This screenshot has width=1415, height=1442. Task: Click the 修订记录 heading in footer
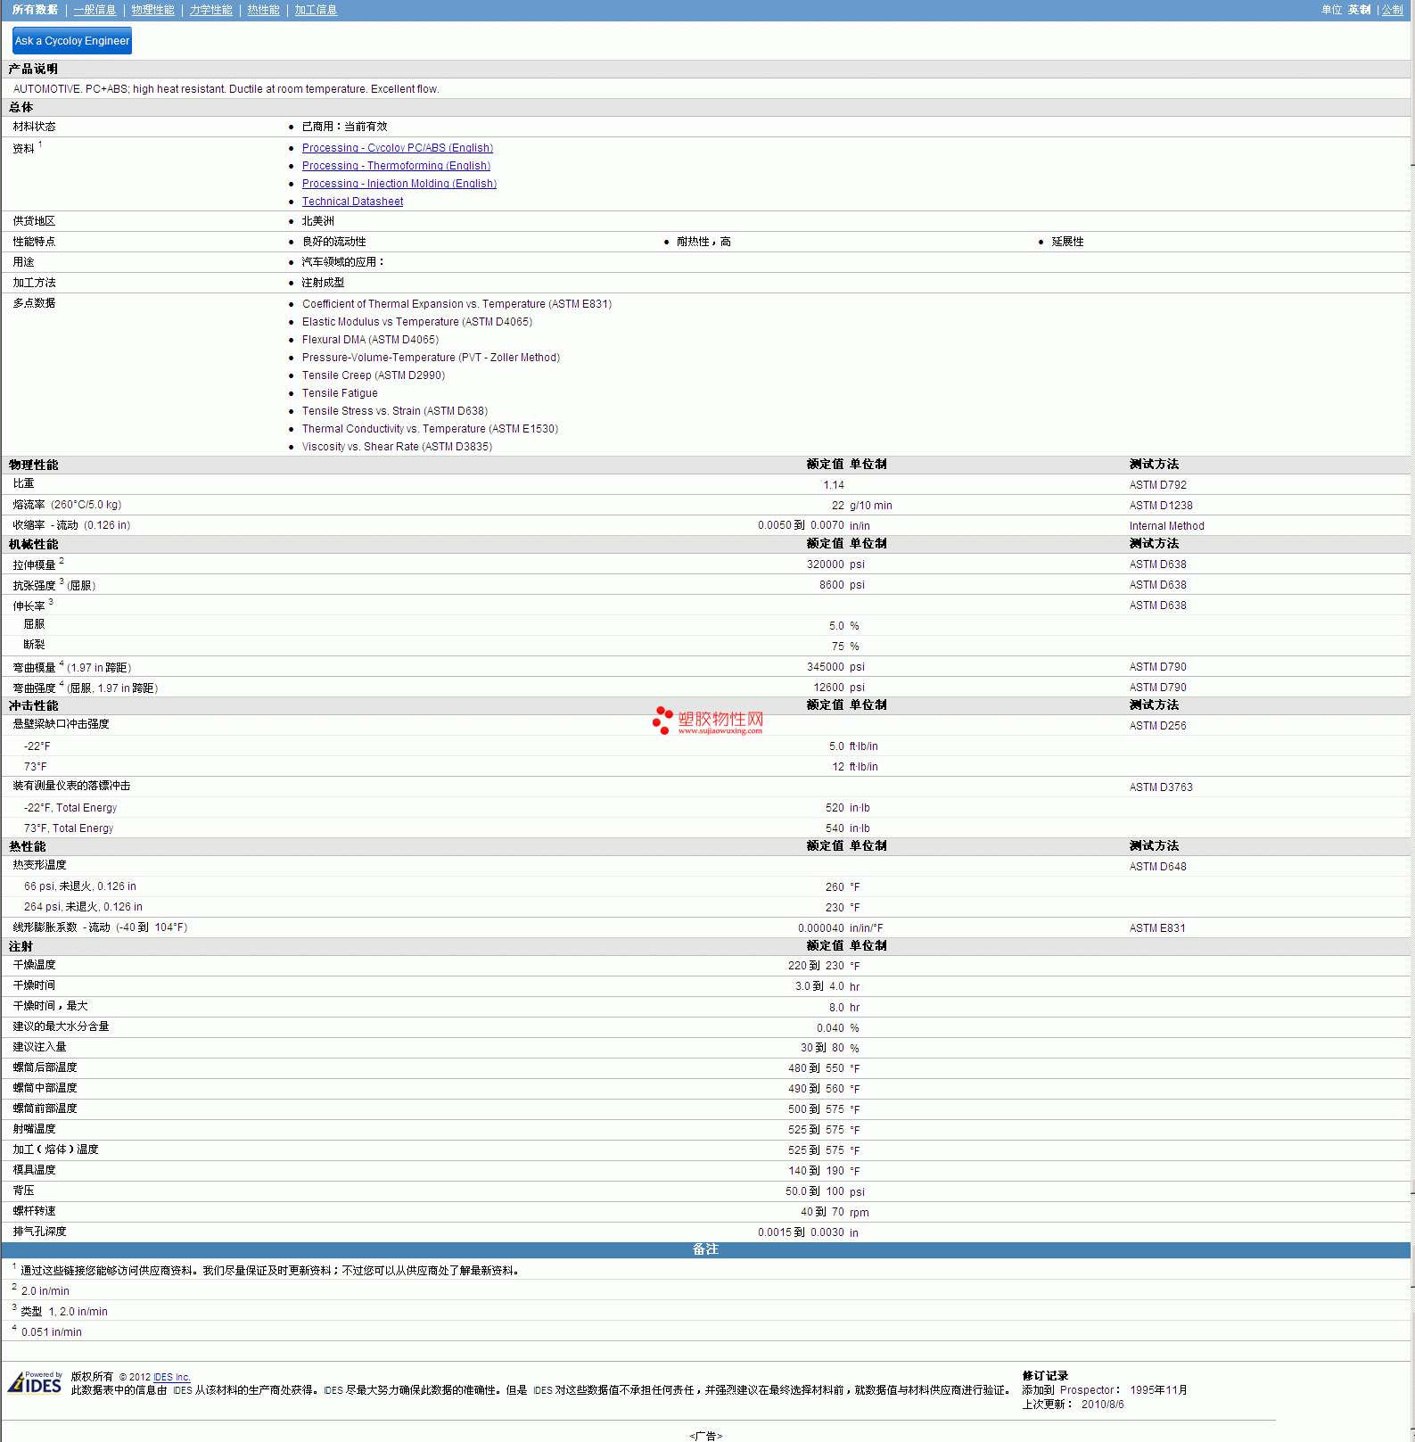1045,1376
